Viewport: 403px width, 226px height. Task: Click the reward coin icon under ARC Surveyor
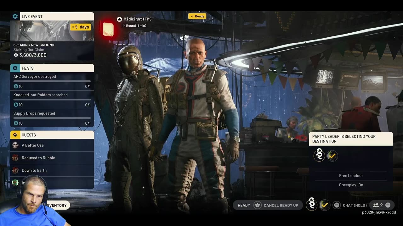pos(16,86)
